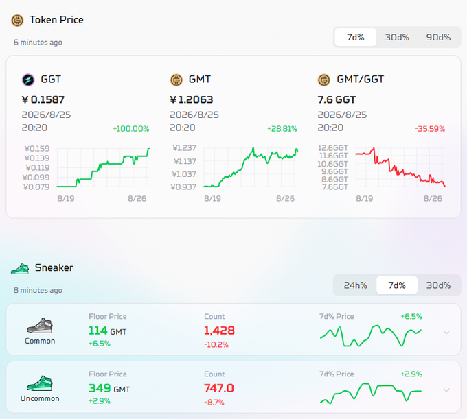Click the GGT price ¥ 0.1587
Viewport: 467px width, 419px height.
coord(43,99)
